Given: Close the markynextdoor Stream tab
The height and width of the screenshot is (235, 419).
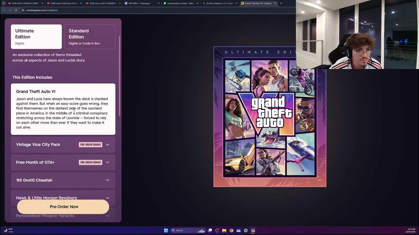Looking at the screenshot, I should point(197,3).
